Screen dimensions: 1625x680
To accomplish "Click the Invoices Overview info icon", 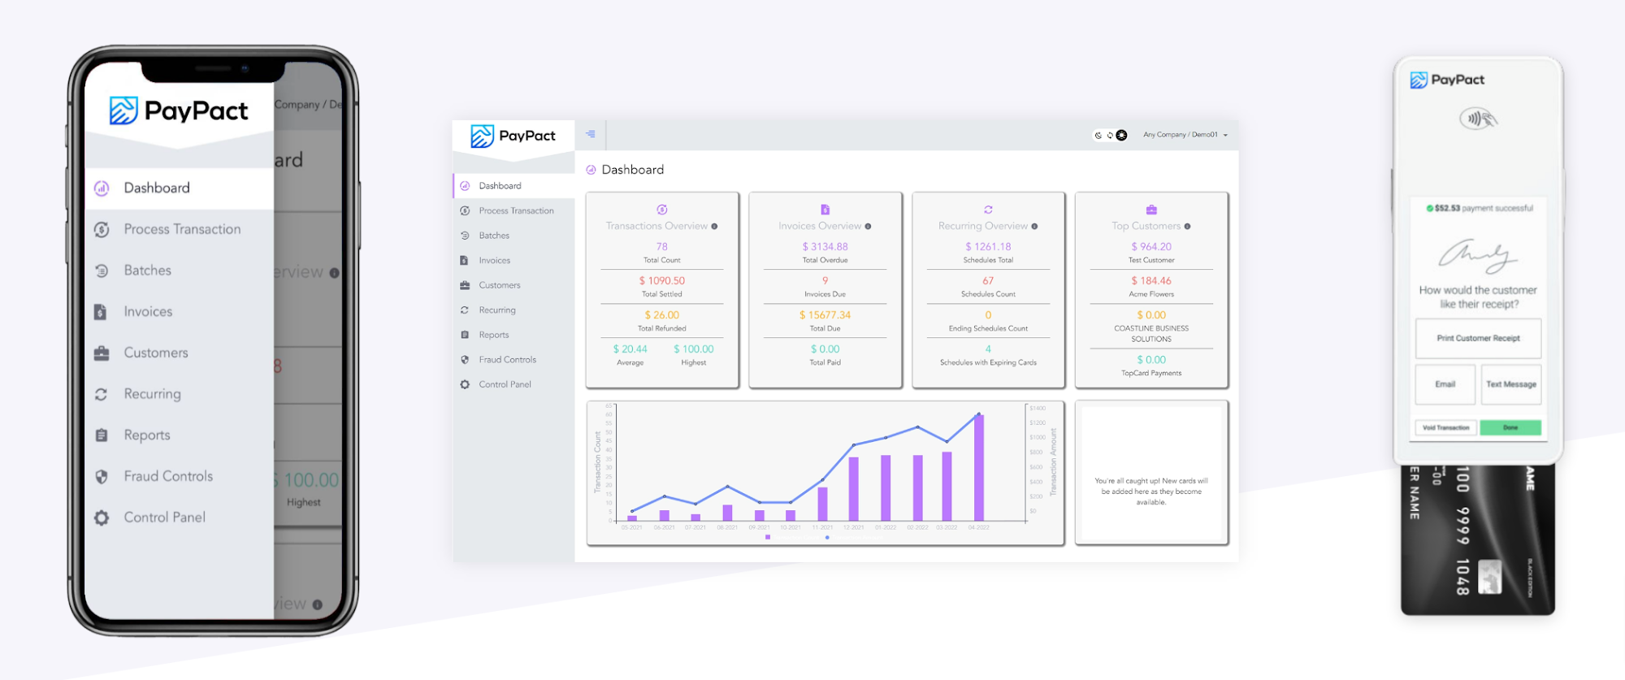I will 868,227.
